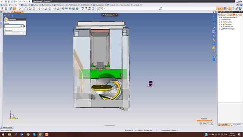Viewport: 243px width, 137px height.
Task: Open the Mechanism ribbon tab
Action: pyautogui.click(x=59, y=5)
